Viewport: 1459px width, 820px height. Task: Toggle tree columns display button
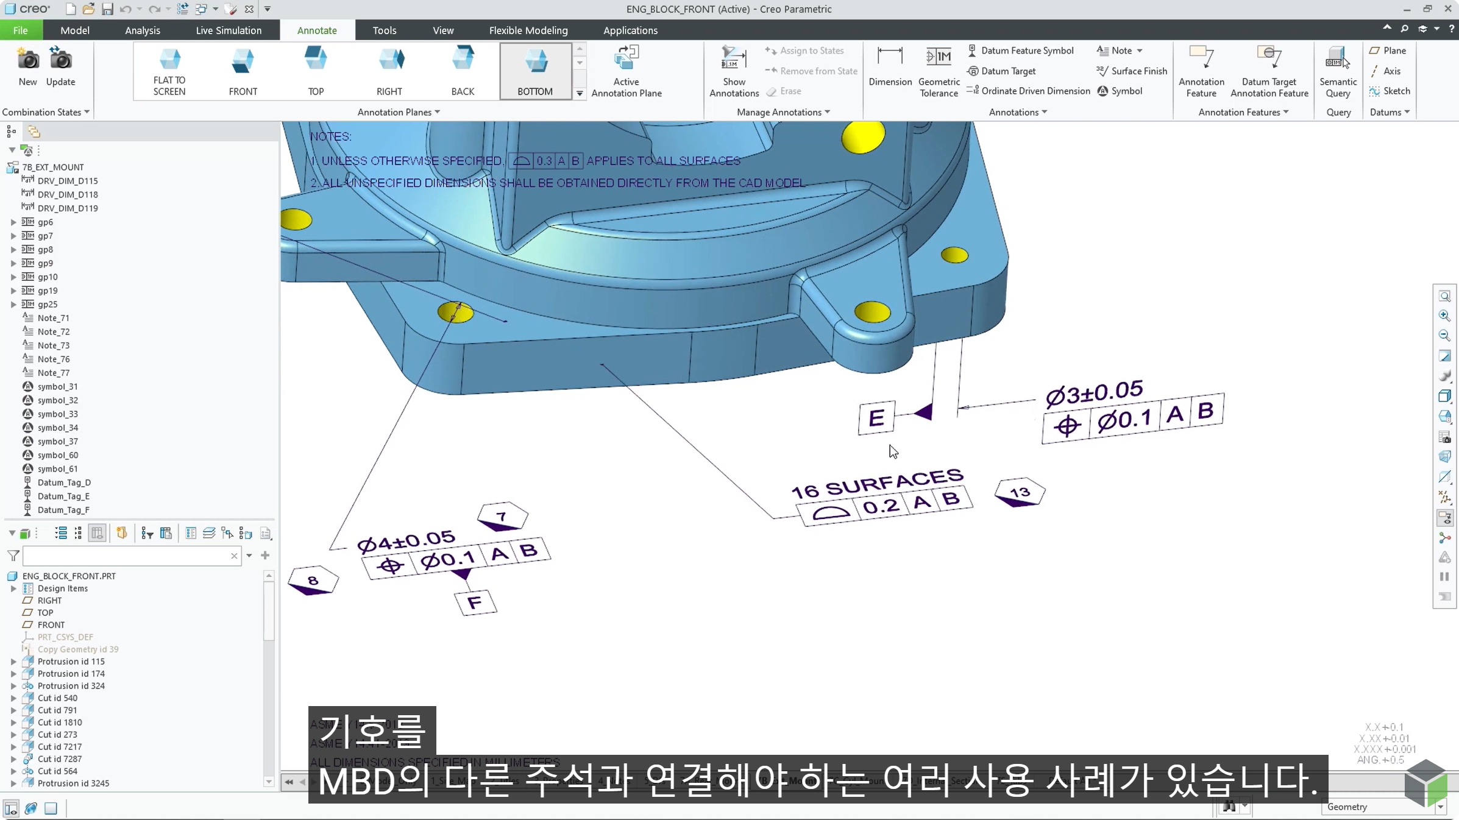[97, 534]
